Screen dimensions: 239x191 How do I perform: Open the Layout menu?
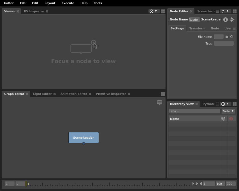(x=50, y=3)
